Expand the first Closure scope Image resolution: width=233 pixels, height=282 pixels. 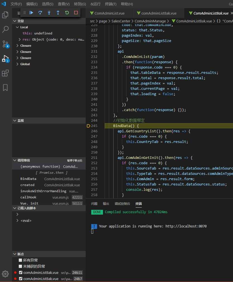(x=17, y=46)
